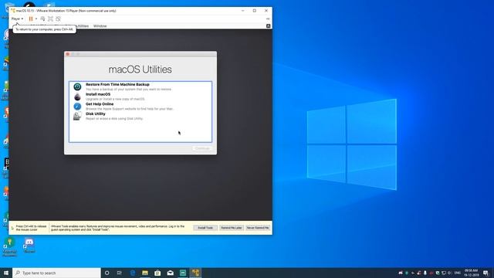Viewport: 494px width, 278px height.
Task: Pause the virtual machine with orange pause icon
Action: [31, 19]
